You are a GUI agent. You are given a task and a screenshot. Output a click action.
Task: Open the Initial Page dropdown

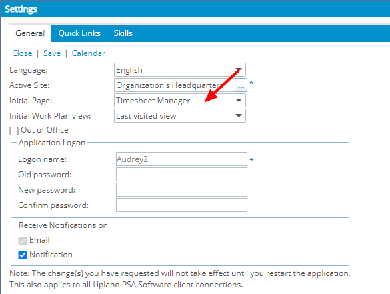coord(180,101)
